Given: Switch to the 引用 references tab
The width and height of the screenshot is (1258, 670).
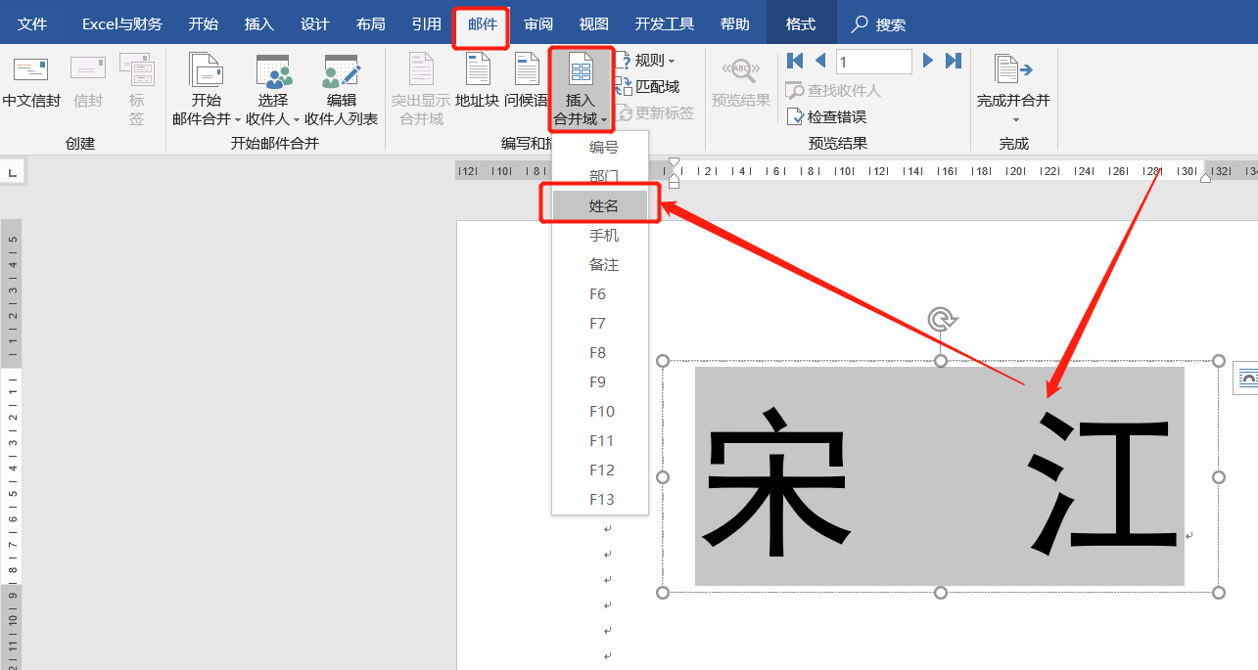Looking at the screenshot, I should (x=427, y=24).
